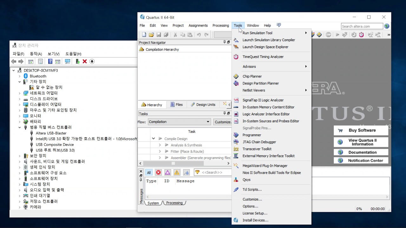Image resolution: width=406 pixels, height=228 pixels.
Task: Open the Processing menu
Action: tap(221, 26)
